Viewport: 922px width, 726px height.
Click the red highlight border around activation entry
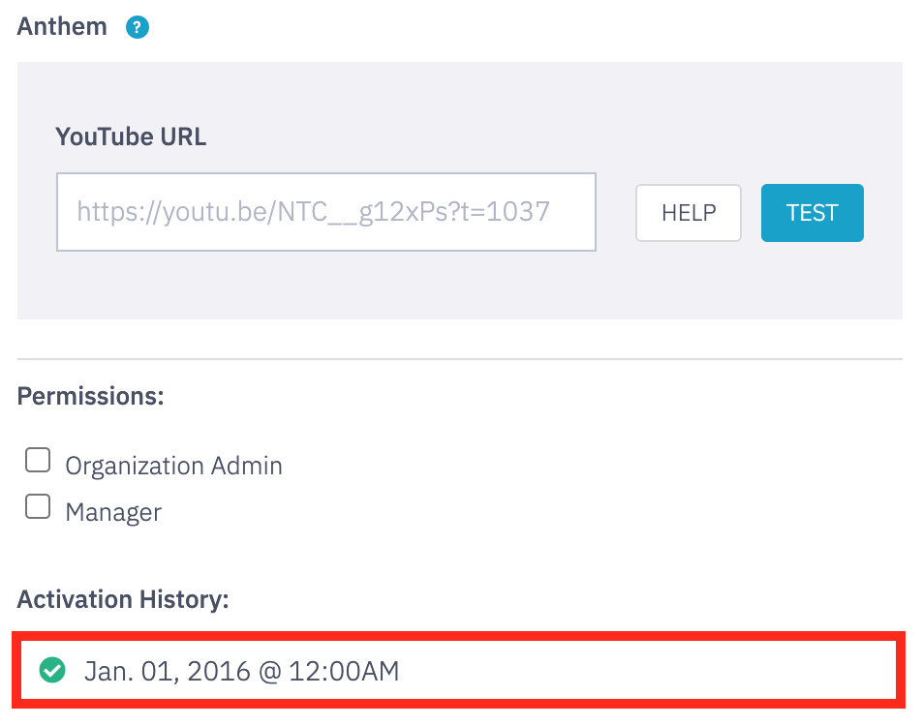click(459, 637)
